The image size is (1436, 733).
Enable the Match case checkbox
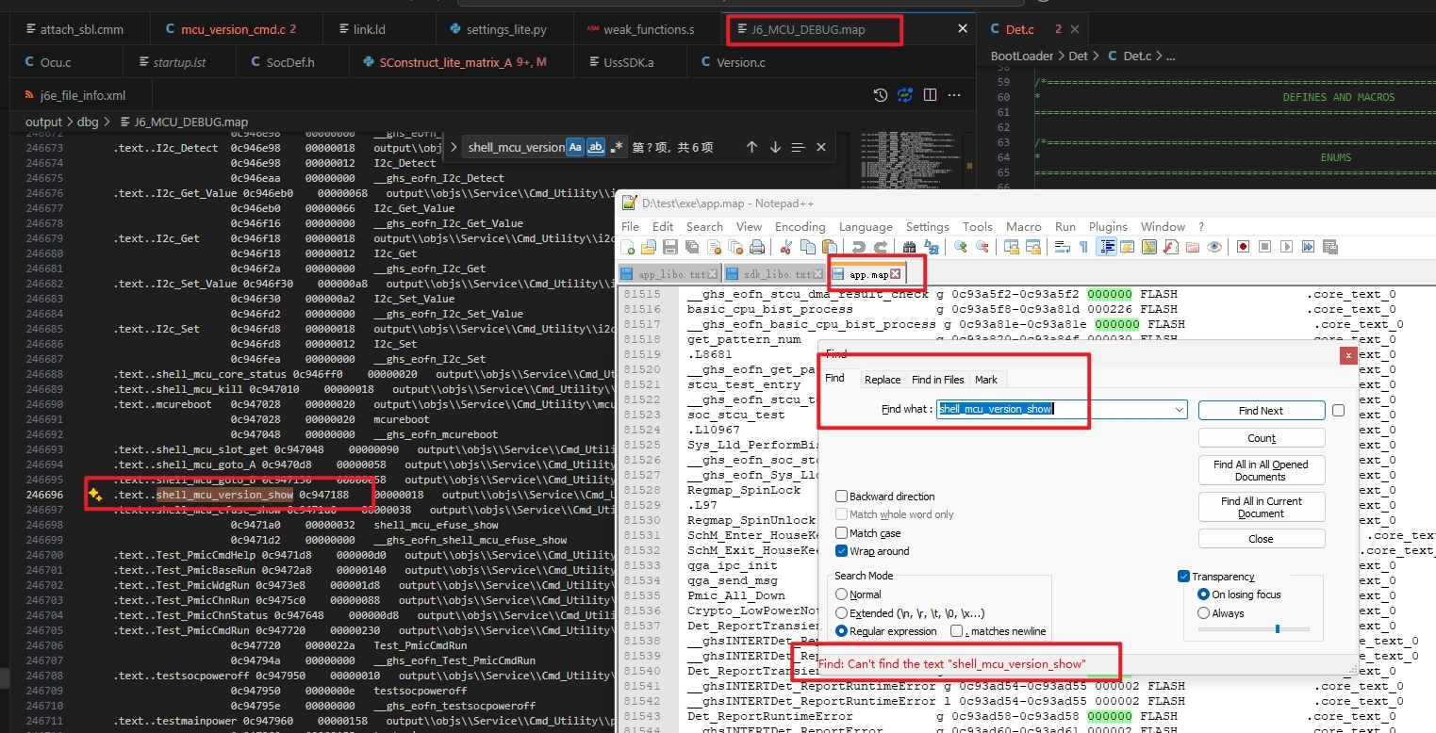click(x=842, y=533)
